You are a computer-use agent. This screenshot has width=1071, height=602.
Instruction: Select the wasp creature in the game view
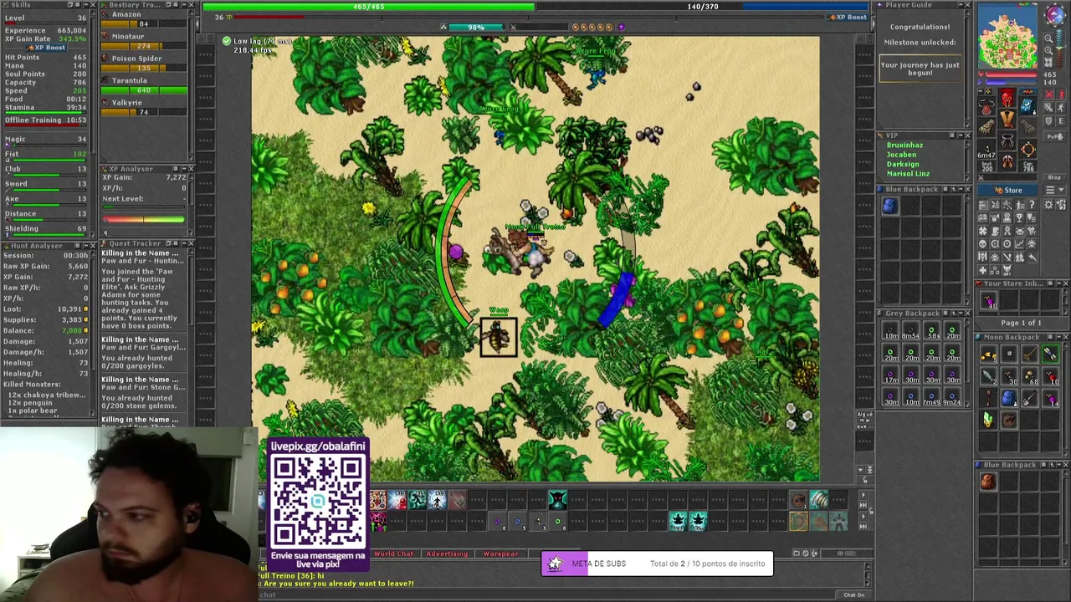(x=499, y=338)
